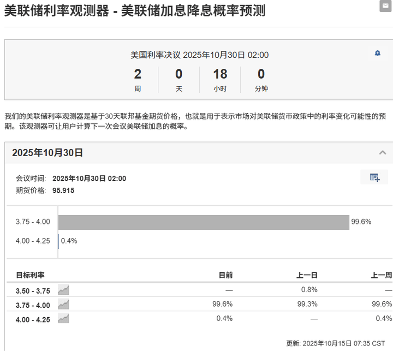Click the 3.75 - 4.00 chart axis label
This screenshot has height=351, width=393.
coord(33,222)
